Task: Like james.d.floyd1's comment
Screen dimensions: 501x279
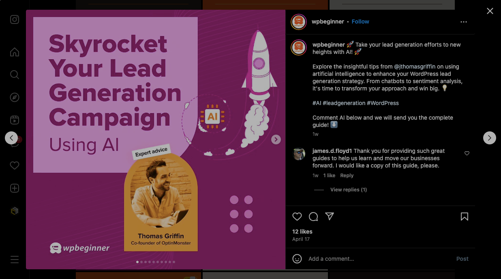Action: (x=467, y=153)
